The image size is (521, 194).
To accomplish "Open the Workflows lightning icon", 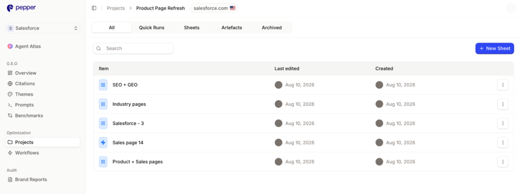I will point(10,153).
